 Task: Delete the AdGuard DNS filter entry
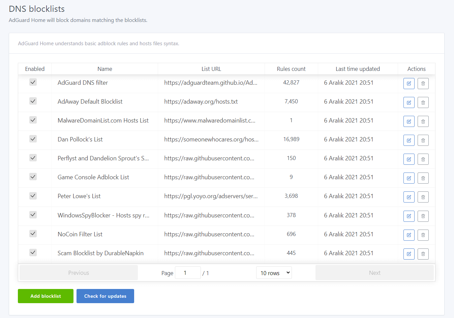tap(423, 83)
